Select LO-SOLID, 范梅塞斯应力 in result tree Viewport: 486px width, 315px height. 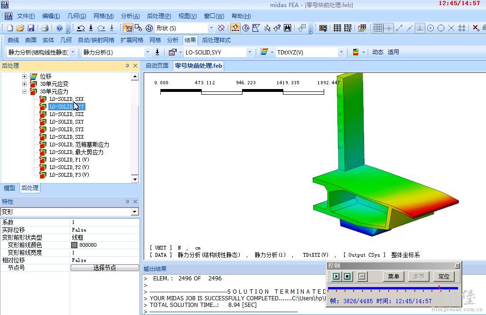point(79,144)
